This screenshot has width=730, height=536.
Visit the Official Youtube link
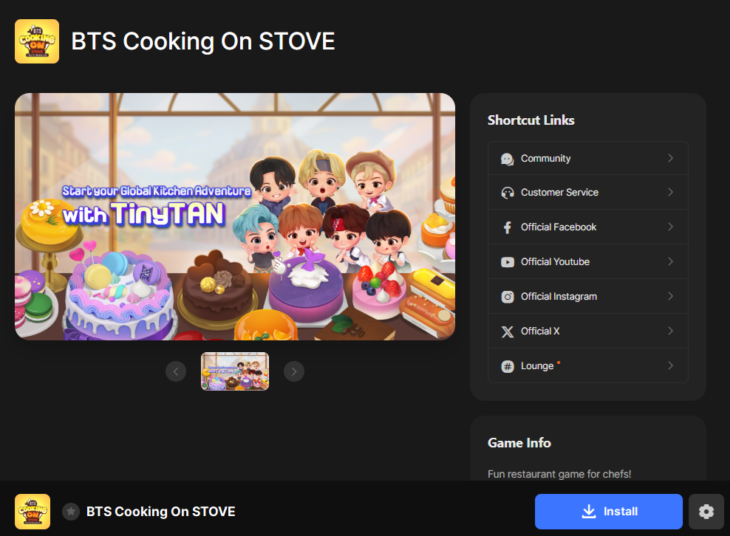pyautogui.click(x=588, y=261)
